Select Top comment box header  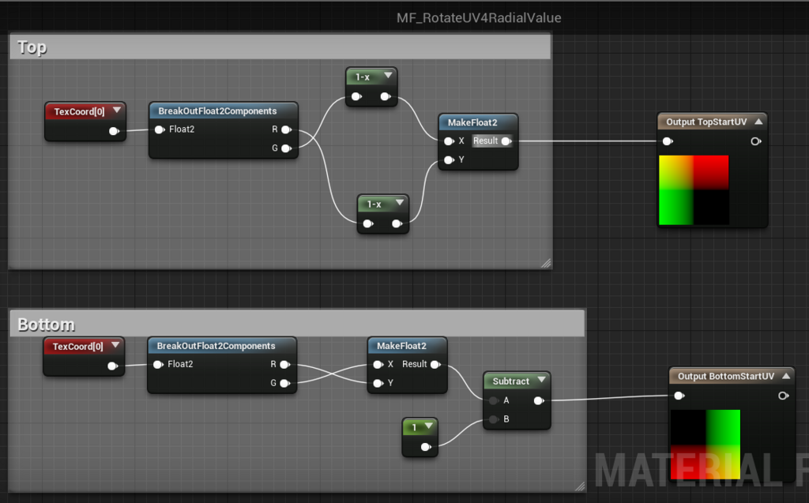coord(280,47)
